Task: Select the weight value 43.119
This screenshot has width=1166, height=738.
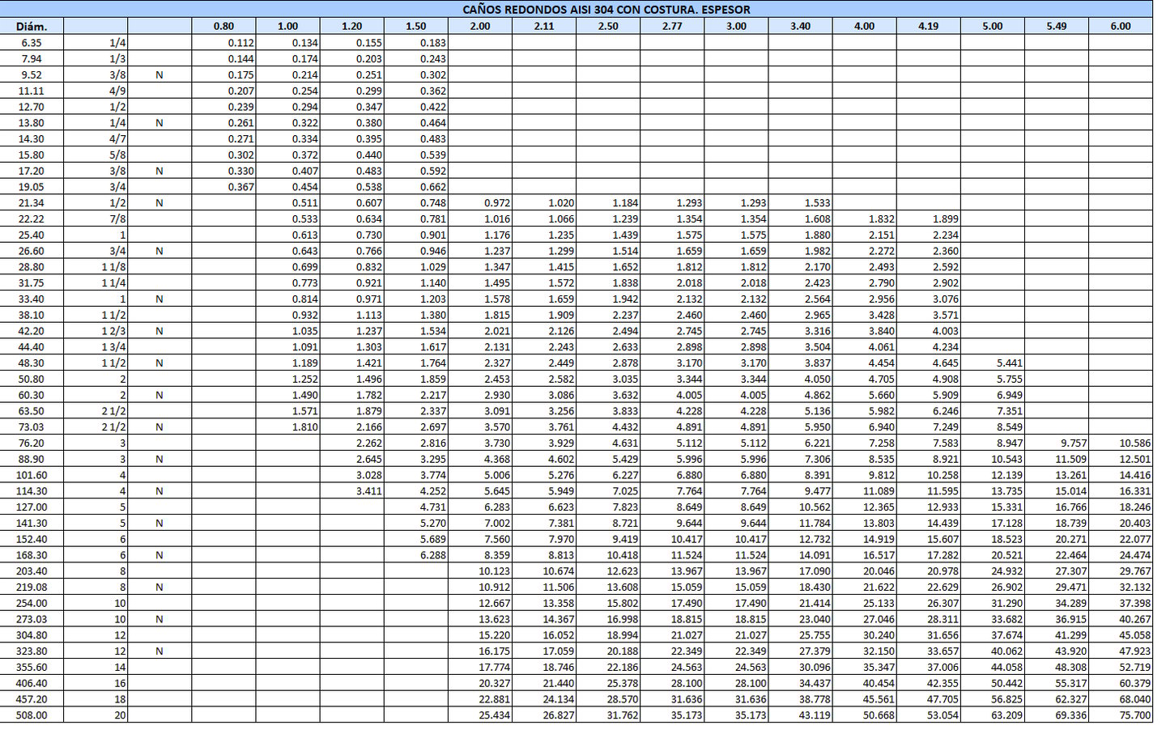Action: point(815,715)
